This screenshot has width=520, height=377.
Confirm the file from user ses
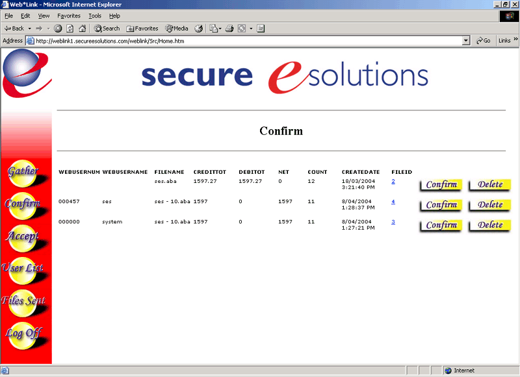[x=441, y=205]
